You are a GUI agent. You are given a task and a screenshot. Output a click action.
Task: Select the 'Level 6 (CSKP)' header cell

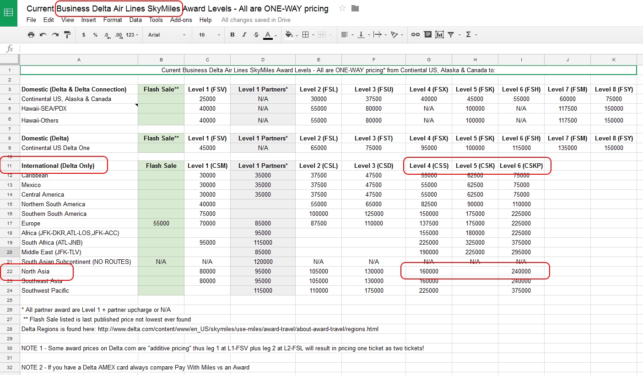[x=521, y=166]
